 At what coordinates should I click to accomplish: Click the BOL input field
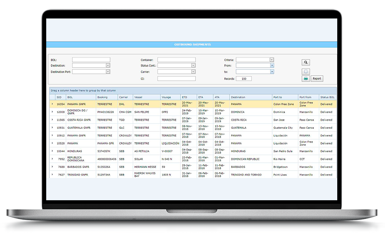[x=91, y=60]
